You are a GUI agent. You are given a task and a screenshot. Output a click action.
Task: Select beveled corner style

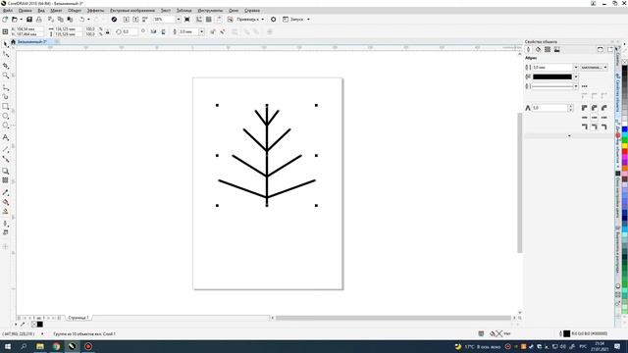[604, 108]
